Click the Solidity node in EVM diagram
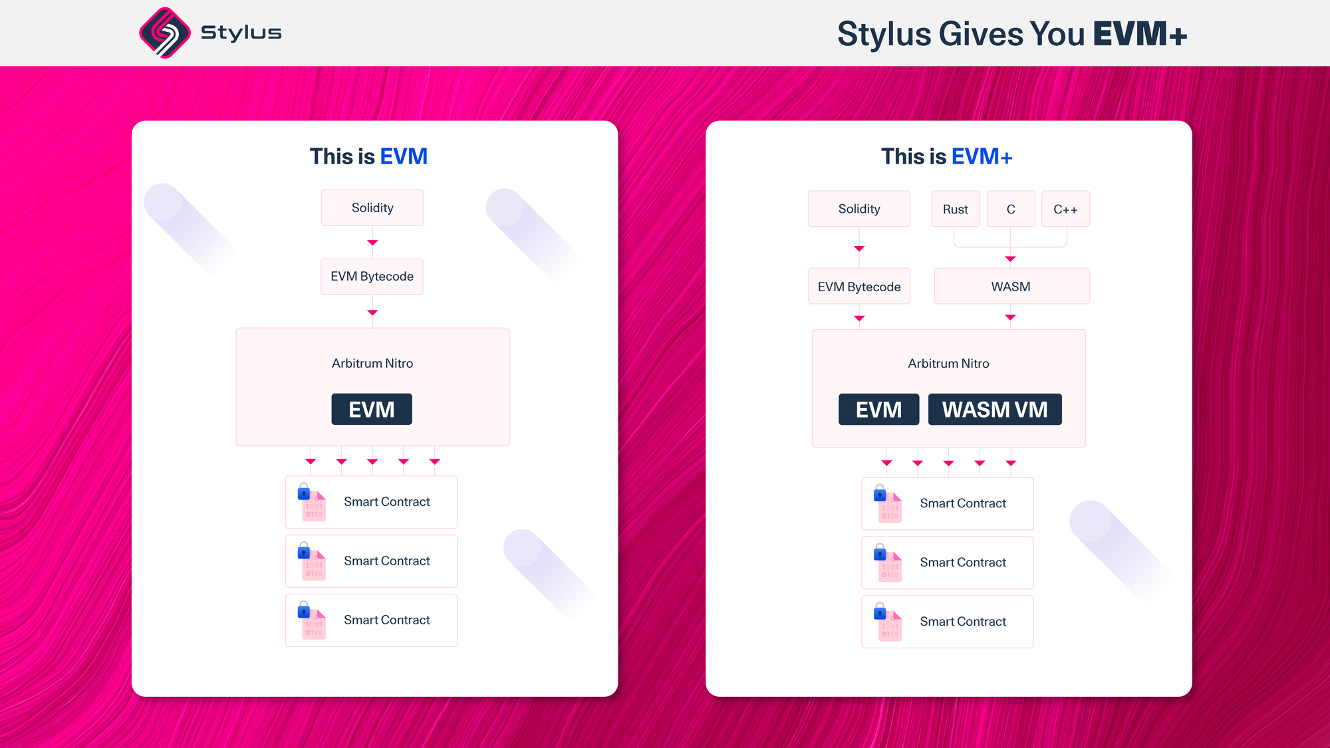This screenshot has width=1330, height=748. coord(372,208)
